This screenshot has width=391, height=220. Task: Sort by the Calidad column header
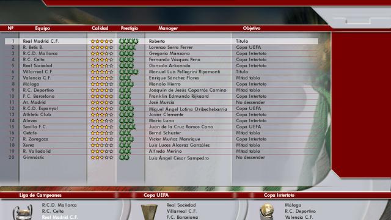(x=100, y=28)
